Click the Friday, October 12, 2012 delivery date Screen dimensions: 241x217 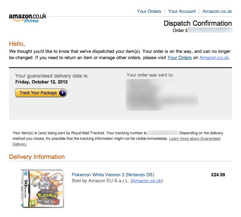coord(41,82)
